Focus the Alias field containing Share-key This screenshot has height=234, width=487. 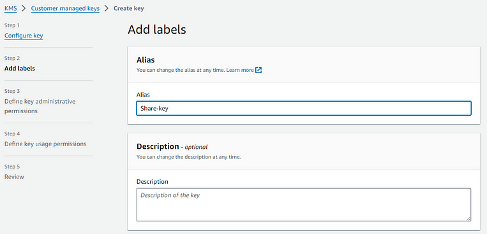click(x=304, y=108)
